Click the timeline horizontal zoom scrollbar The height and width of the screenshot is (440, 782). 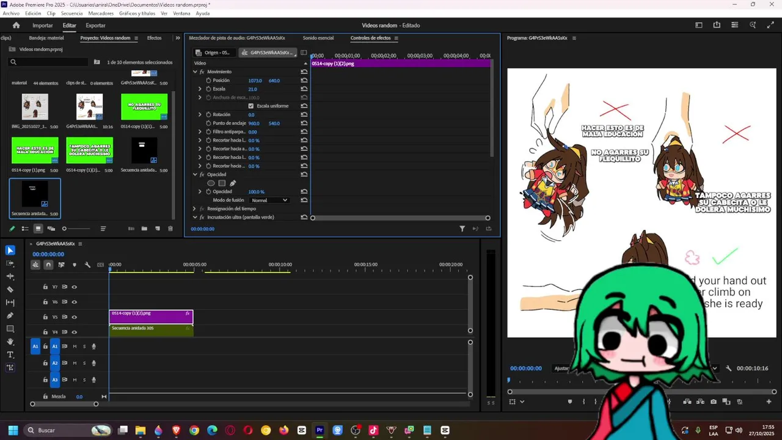point(64,404)
